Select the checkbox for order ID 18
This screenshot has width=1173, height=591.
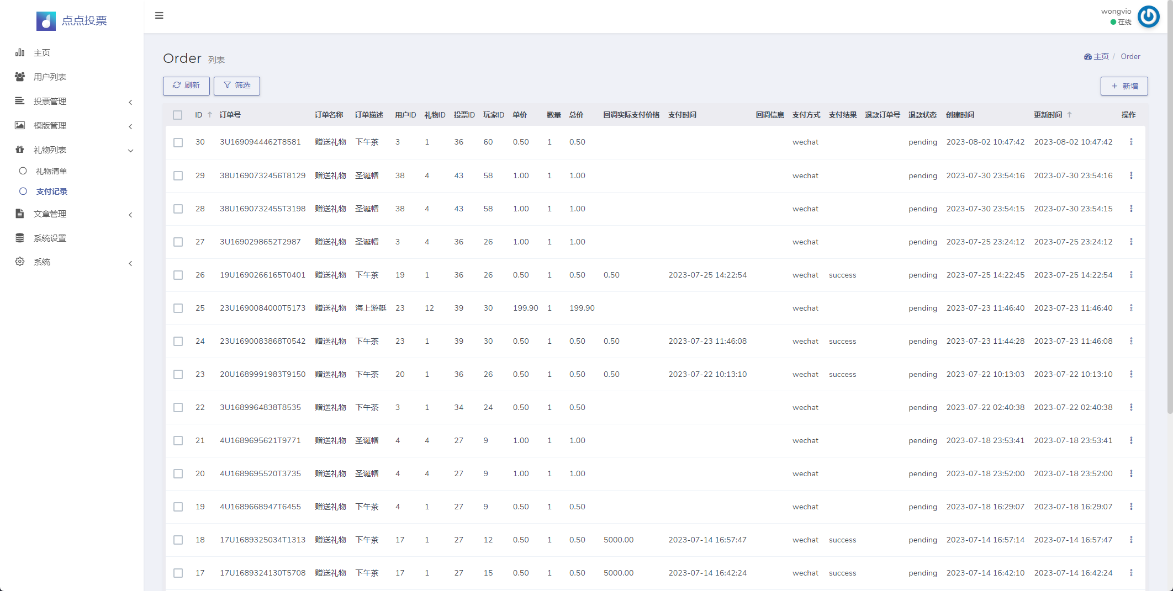click(178, 540)
